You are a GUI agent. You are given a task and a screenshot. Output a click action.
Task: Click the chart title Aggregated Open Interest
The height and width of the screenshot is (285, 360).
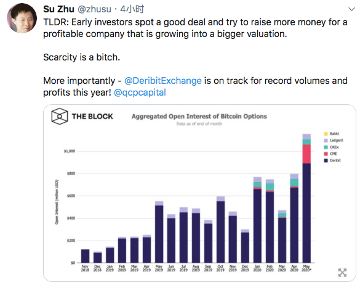point(199,117)
